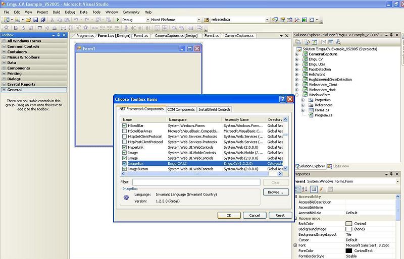
Task: Click Refresh icon in Solution Explorer toolbar
Action: (x=314, y=42)
